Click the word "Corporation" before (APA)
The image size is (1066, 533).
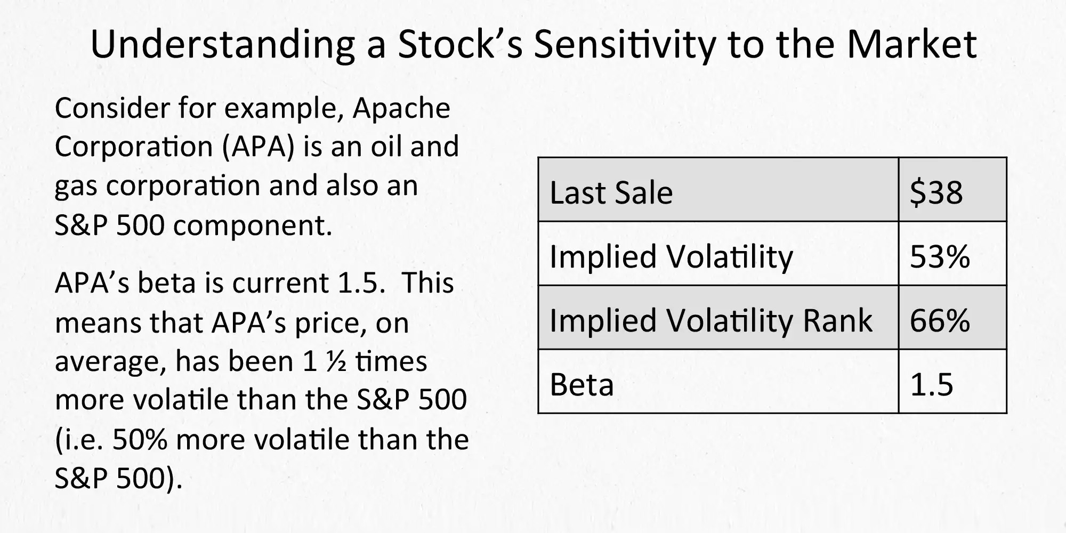click(134, 147)
